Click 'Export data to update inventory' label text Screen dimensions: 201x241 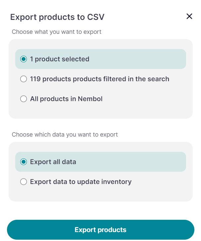(x=81, y=182)
